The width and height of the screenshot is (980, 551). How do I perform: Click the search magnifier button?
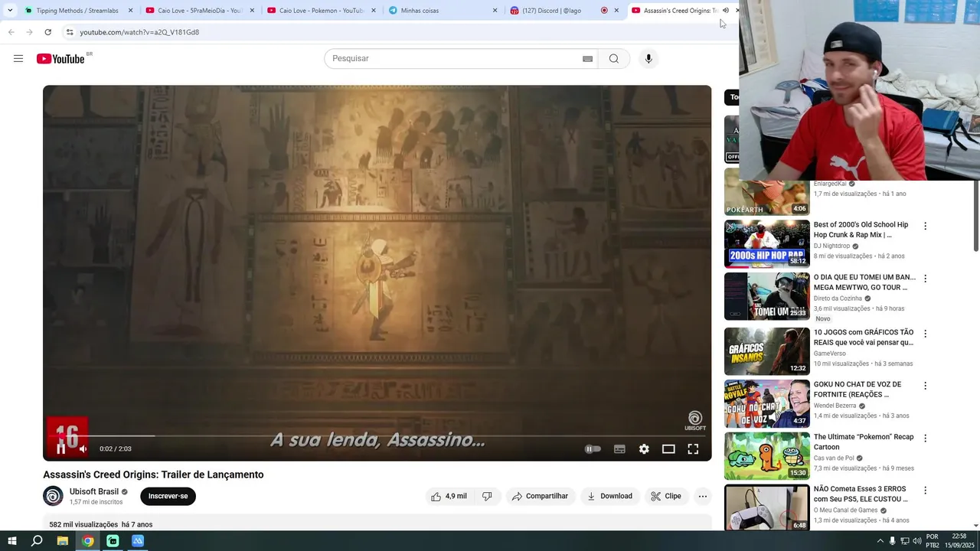click(x=614, y=59)
